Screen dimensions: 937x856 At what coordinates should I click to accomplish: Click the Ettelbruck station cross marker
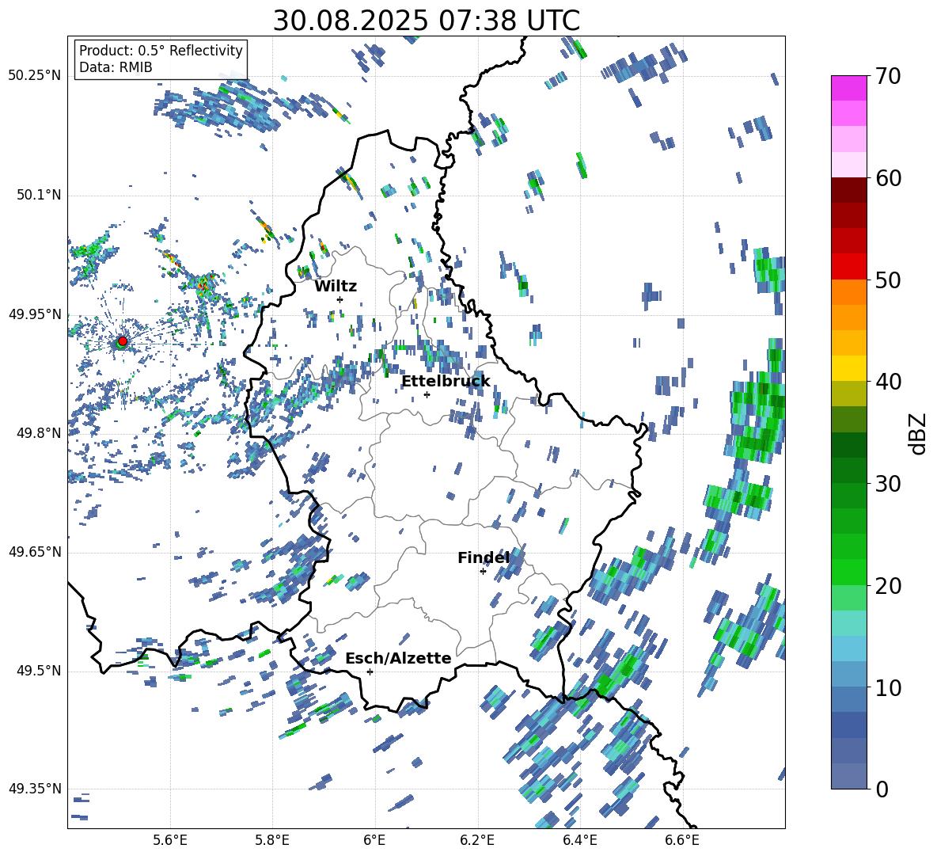point(427,394)
